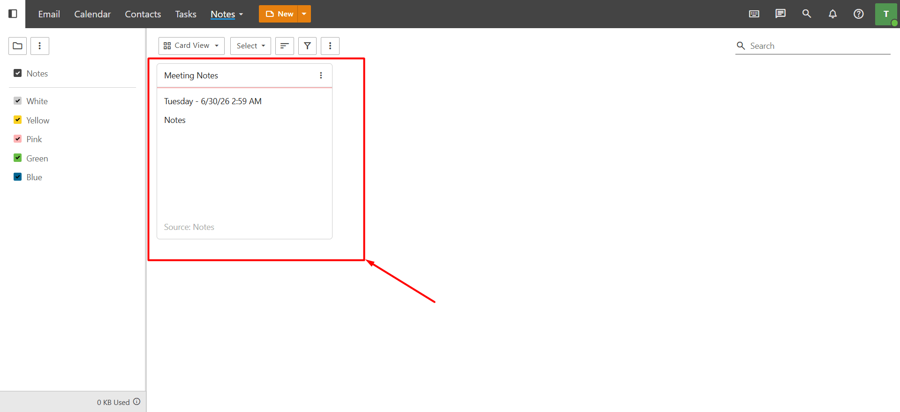Viewport: 900px width, 412px height.
Task: Toggle the Yellow color checkbox
Action: coord(18,120)
